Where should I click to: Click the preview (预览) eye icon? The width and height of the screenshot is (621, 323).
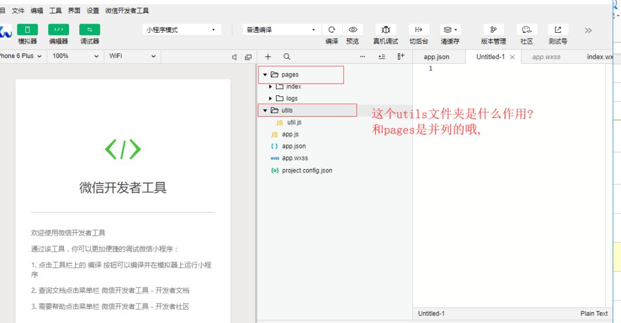click(x=353, y=30)
